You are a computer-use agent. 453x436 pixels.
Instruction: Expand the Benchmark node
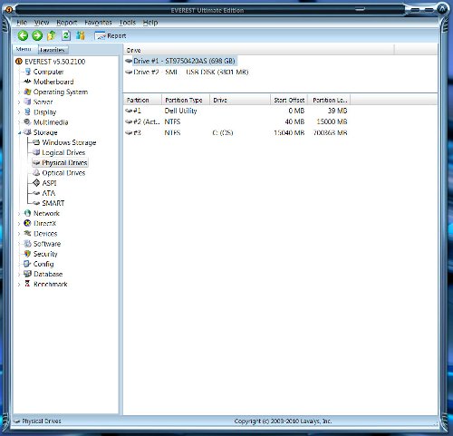point(19,285)
